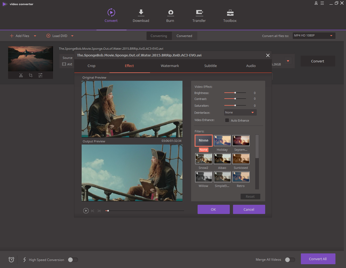The image size is (346, 268).
Task: Adjust the Saturation slider
Action: (235, 105)
